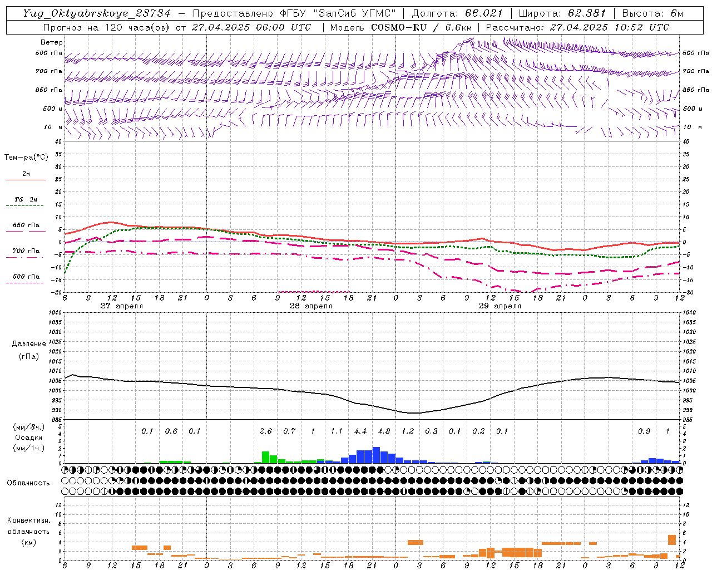This screenshot has width=712, height=570.
Task: Click the 0.3 precipitation total
Action: point(431,431)
